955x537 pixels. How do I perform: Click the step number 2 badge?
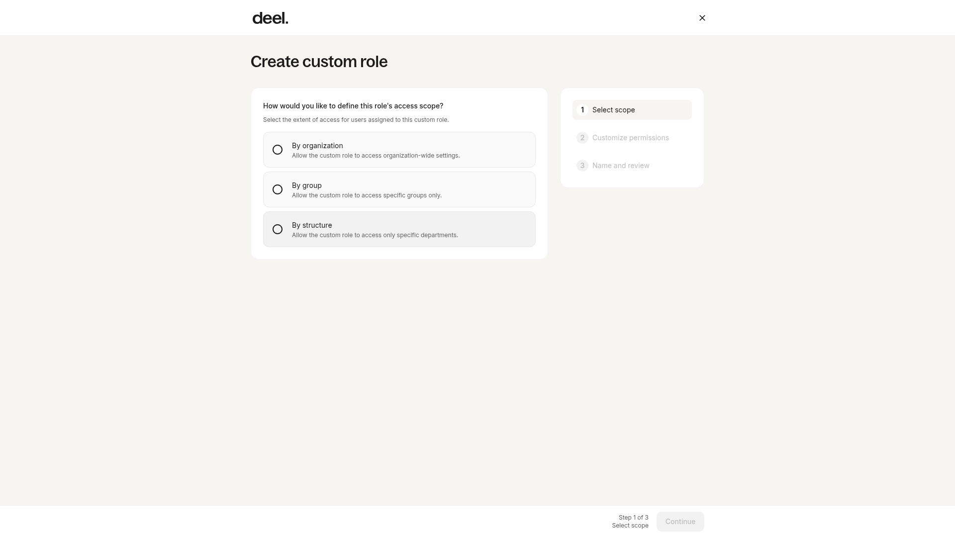(582, 138)
